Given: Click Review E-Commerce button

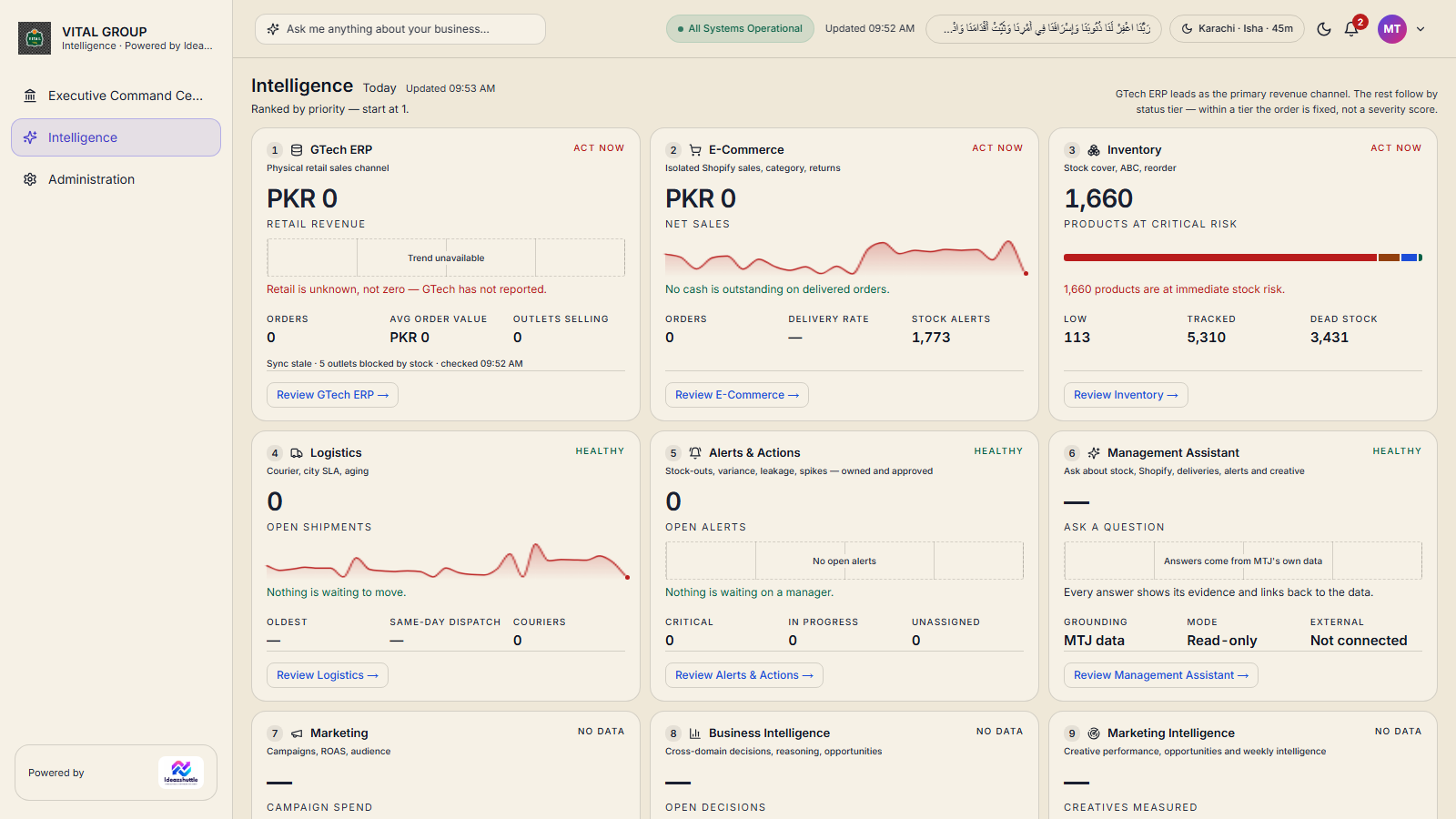Looking at the screenshot, I should point(737,395).
